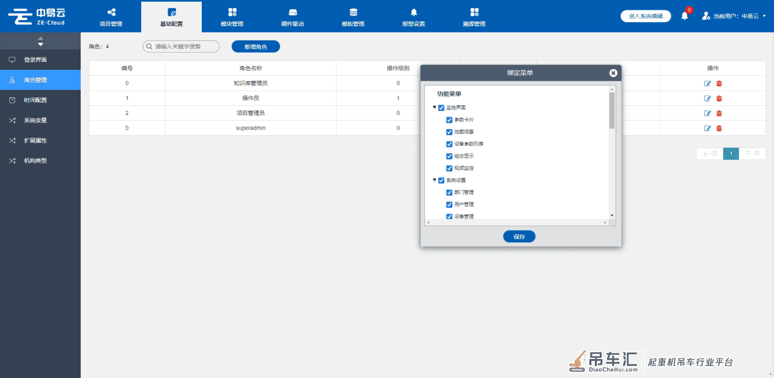774x378 pixels.
Task: Edit the superadmin role row
Action: pos(707,128)
